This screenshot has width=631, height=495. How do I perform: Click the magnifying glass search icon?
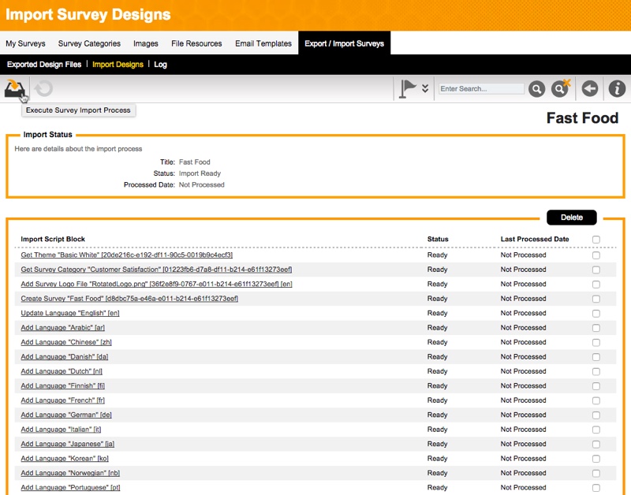click(x=536, y=89)
